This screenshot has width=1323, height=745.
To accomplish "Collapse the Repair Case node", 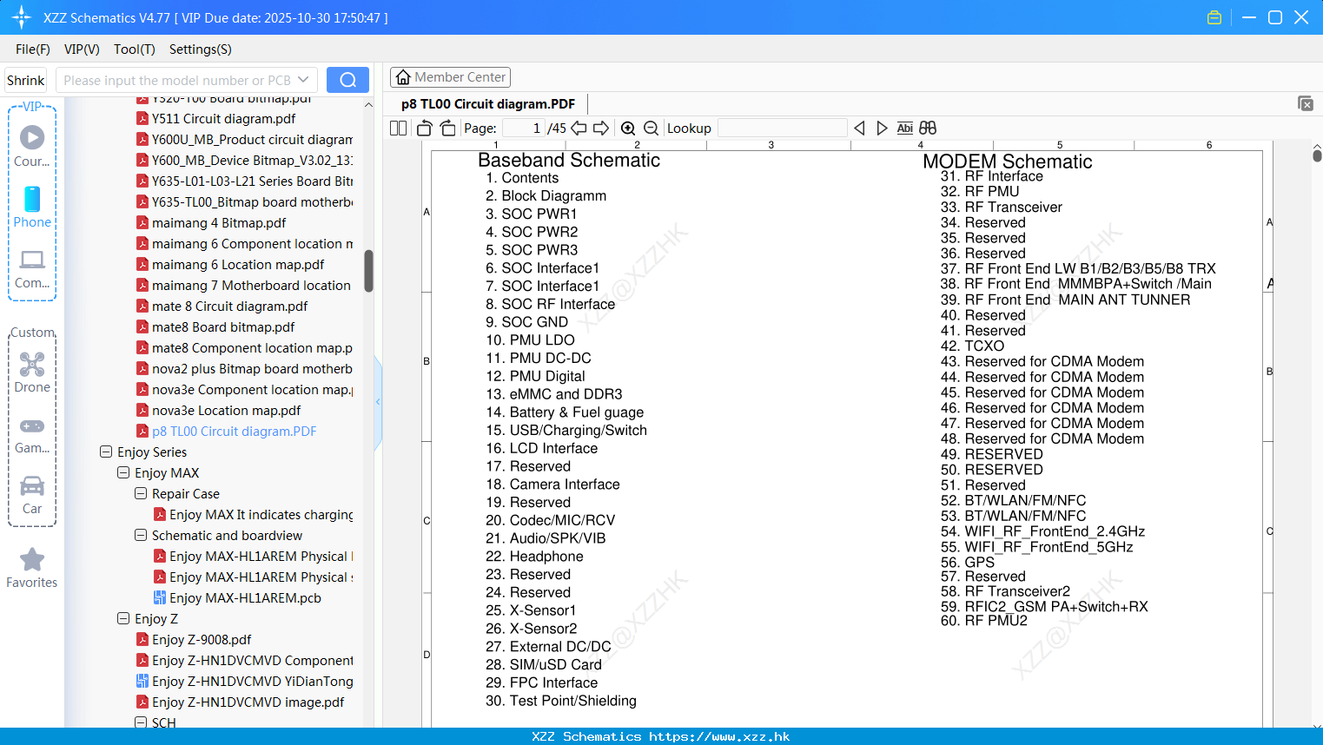I will tap(141, 493).
